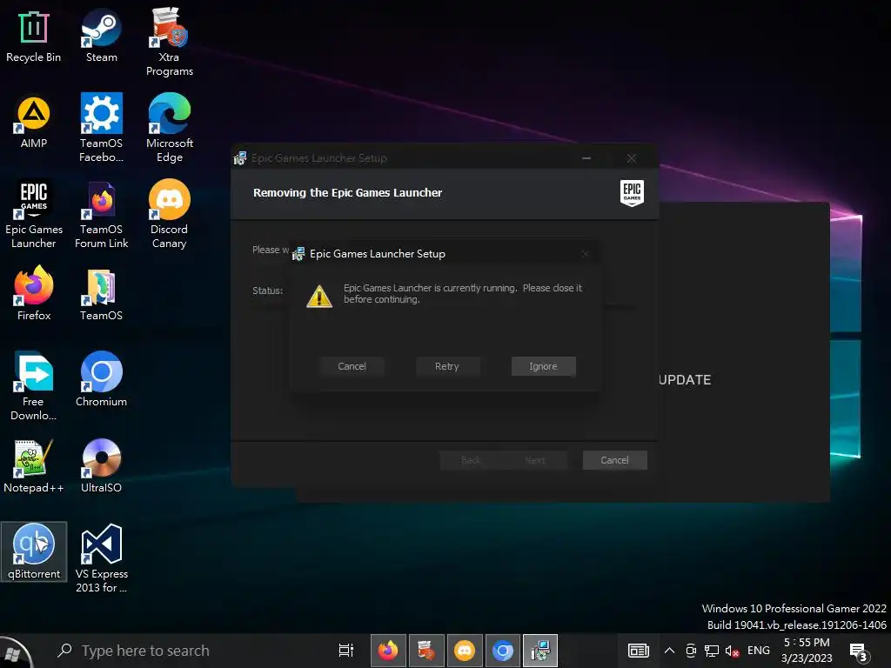This screenshot has width=891, height=668.
Task: Open the notification center icon
Action: click(859, 652)
